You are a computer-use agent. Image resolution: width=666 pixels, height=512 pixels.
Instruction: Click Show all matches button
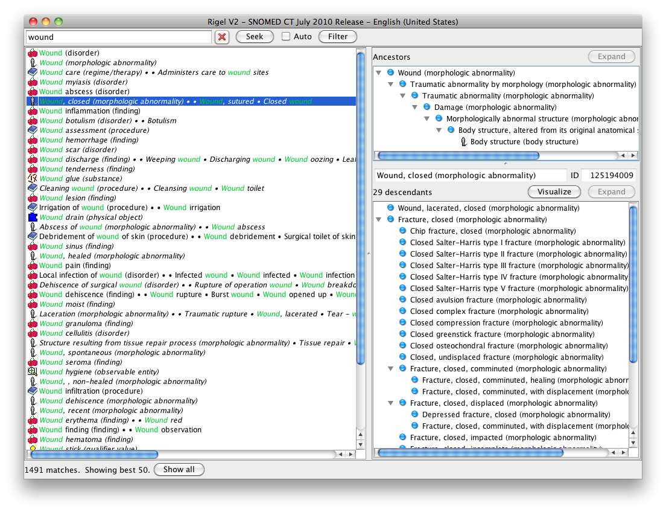click(x=179, y=470)
